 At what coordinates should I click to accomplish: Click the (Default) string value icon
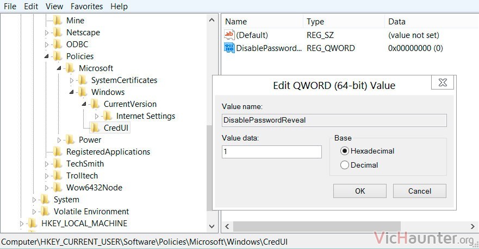tap(229, 35)
